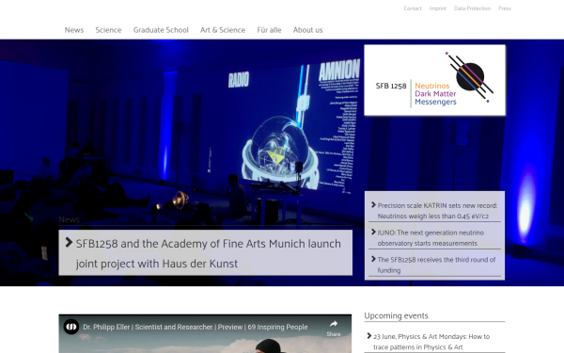Open the Für alle menu

(x=269, y=30)
